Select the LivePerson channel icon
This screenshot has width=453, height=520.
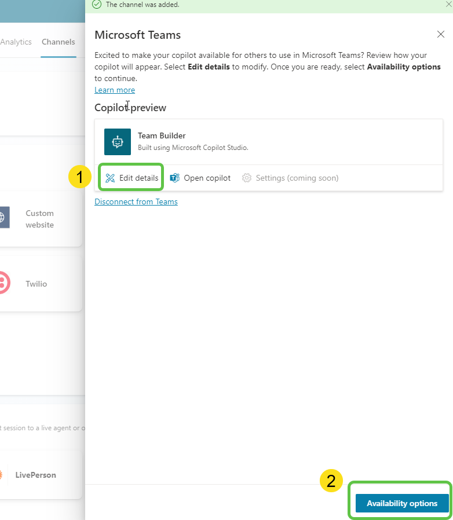pos(2,475)
